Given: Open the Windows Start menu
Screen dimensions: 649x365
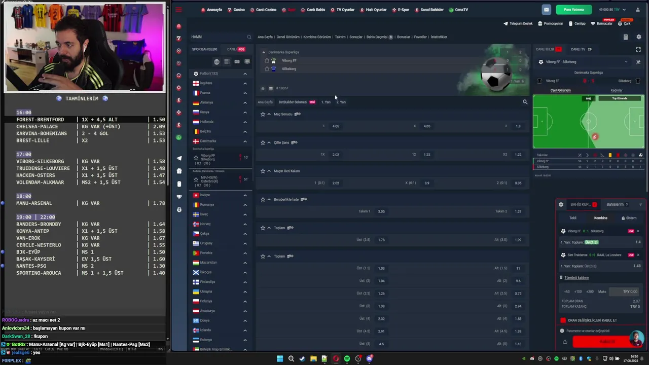Looking at the screenshot, I should click(280, 359).
